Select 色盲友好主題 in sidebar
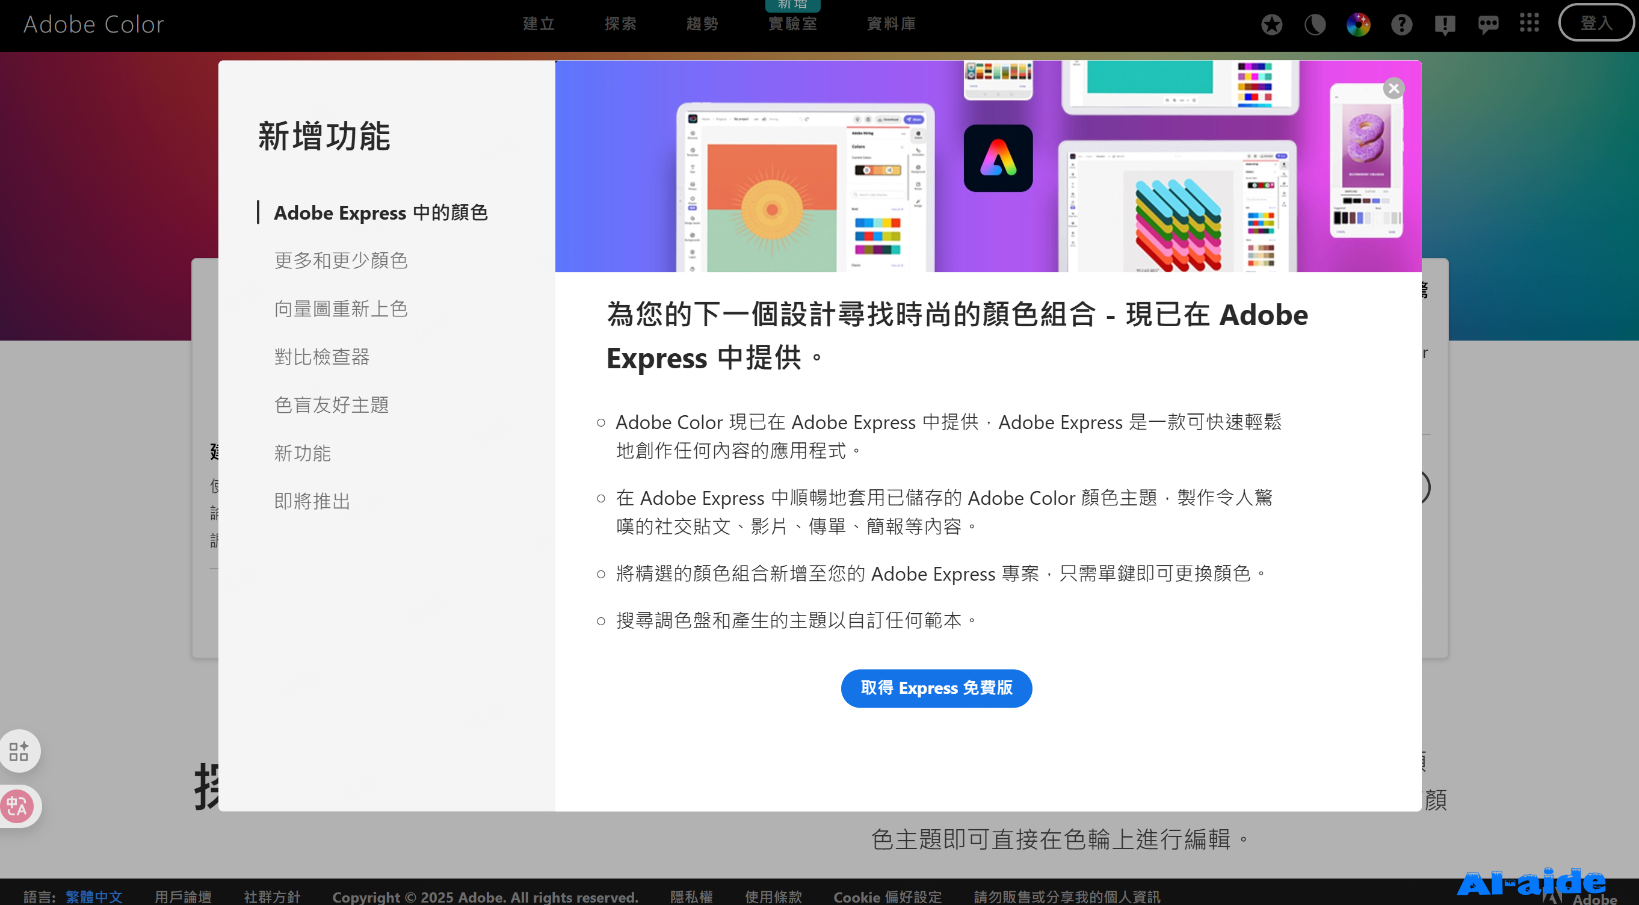Screen dimensions: 1639x905 pyautogui.click(x=331, y=405)
